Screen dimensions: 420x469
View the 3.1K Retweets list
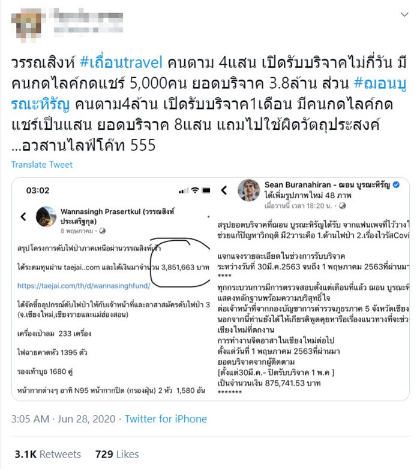(48, 455)
